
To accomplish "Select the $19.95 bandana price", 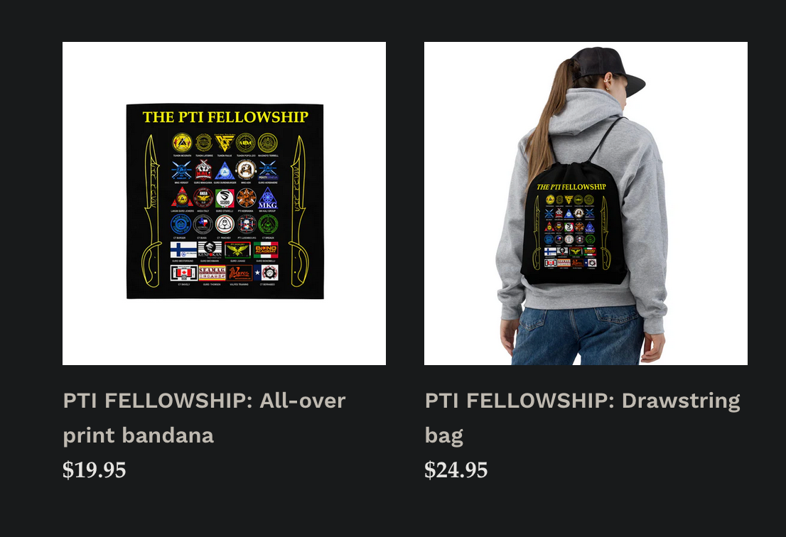I will [x=95, y=470].
